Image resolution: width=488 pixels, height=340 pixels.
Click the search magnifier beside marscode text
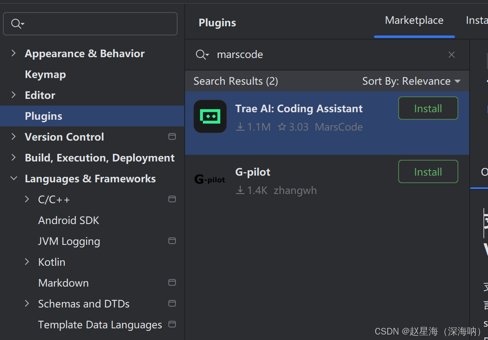202,55
